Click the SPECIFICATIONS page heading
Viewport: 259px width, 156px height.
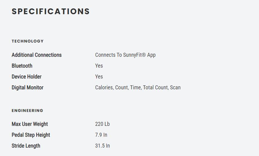[51, 11]
